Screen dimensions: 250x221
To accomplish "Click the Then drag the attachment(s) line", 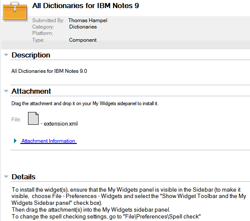I will point(91,210).
